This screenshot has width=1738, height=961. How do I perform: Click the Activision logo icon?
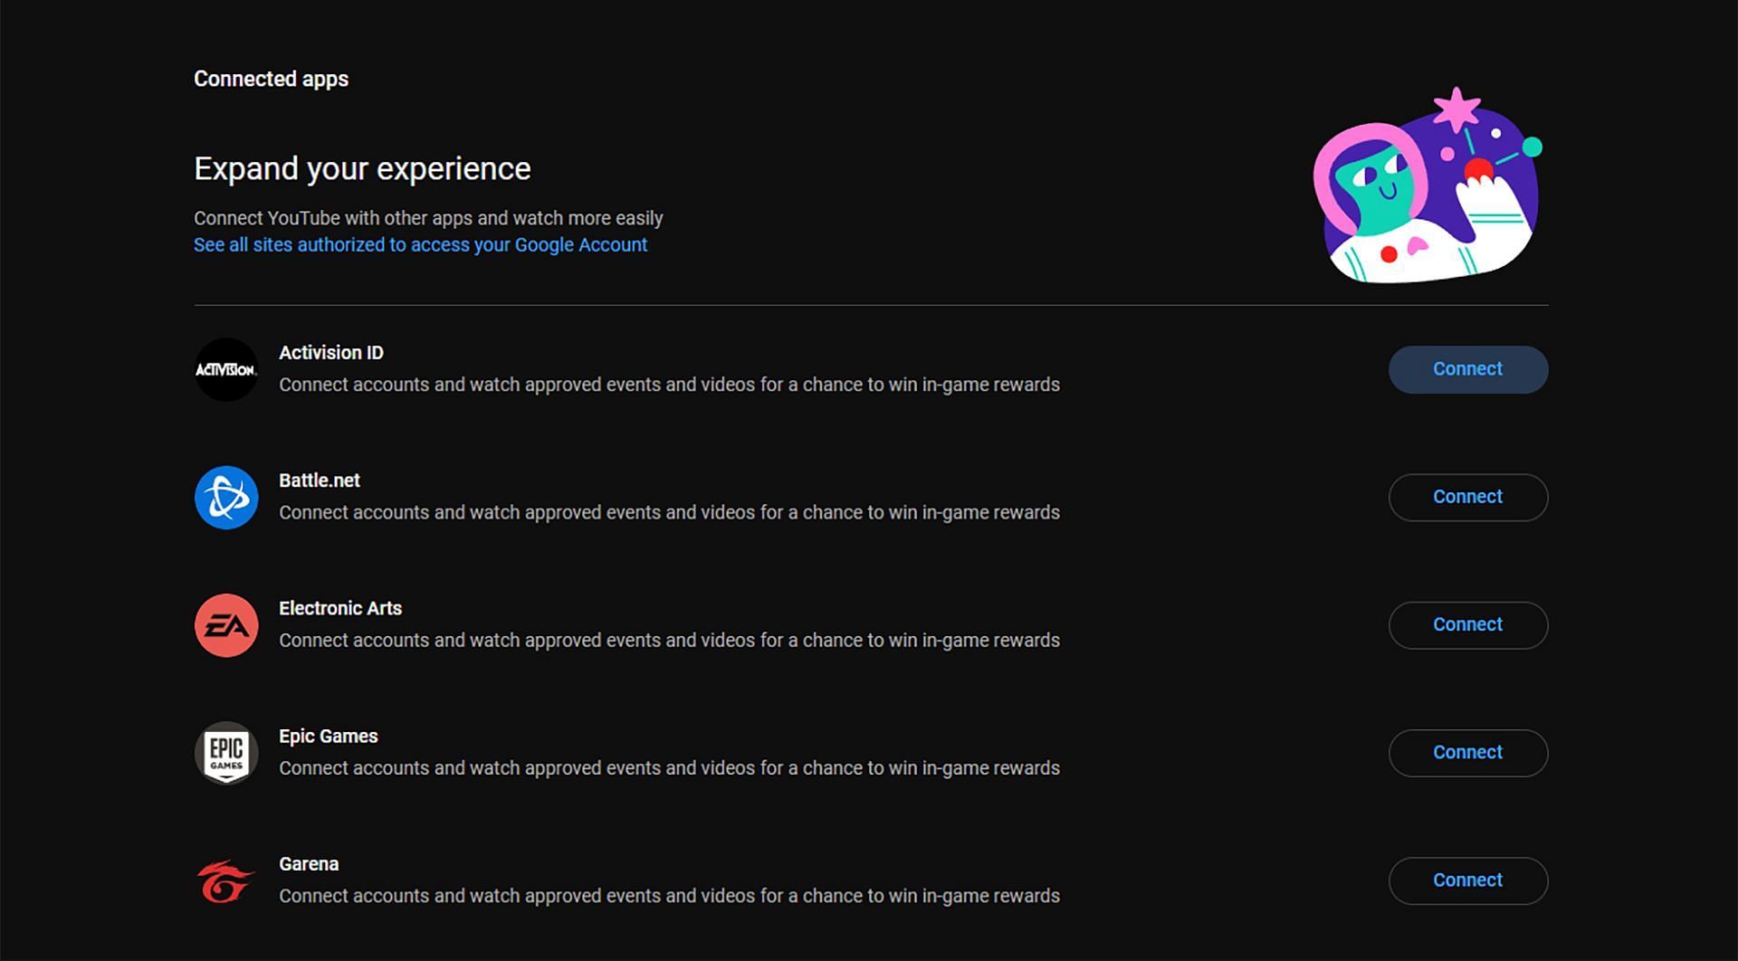point(226,369)
